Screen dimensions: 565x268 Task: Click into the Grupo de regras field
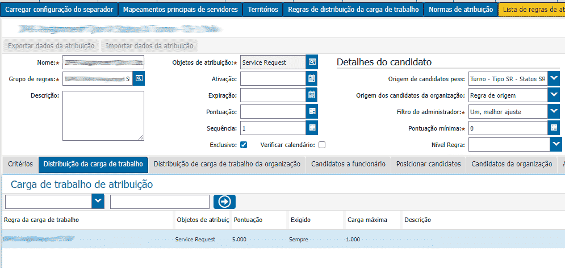97,78
